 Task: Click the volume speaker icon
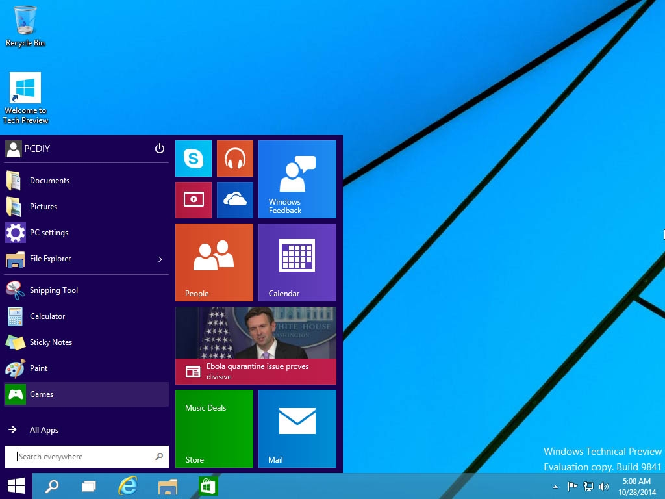tap(603, 486)
